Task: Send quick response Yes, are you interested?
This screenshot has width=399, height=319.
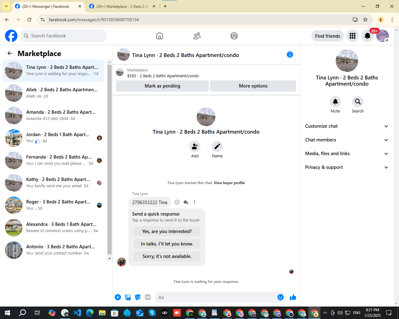Action: [167, 231]
